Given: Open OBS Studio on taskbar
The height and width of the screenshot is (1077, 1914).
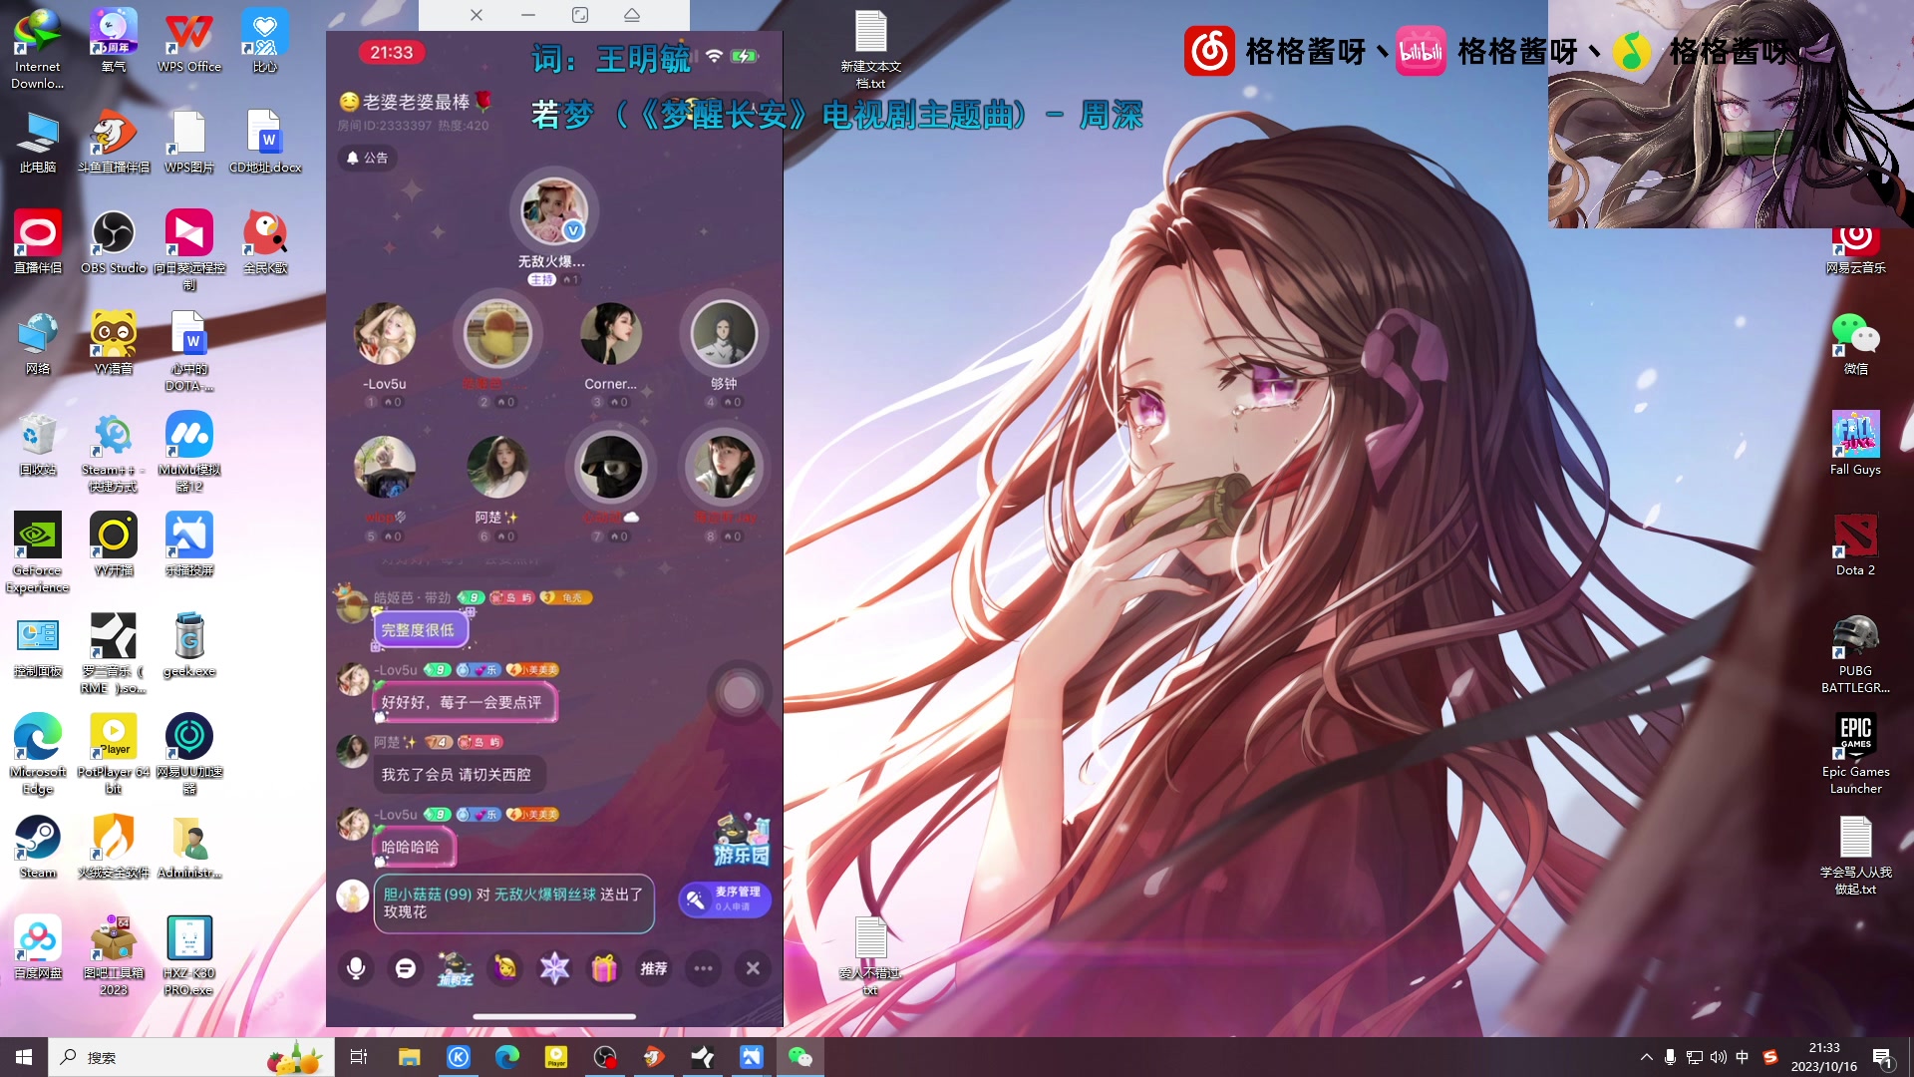Looking at the screenshot, I should pos(604,1057).
